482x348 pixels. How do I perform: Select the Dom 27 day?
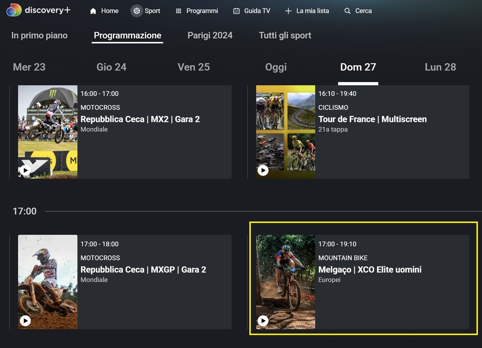tap(358, 67)
